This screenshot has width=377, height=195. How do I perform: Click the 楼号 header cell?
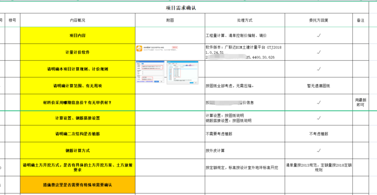pyautogui.click(x=13, y=21)
